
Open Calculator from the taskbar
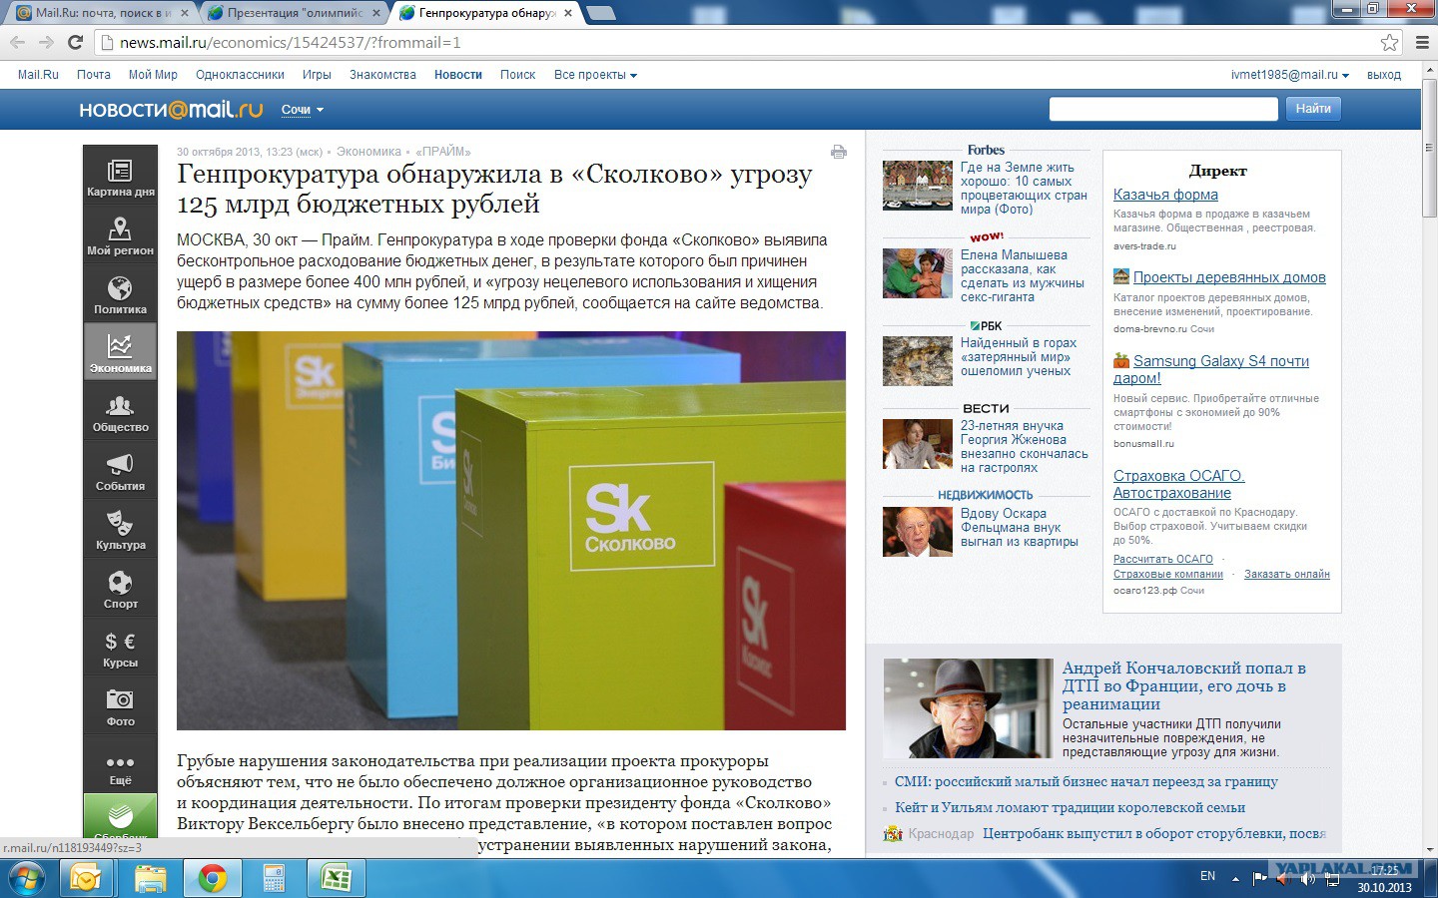pyautogui.click(x=274, y=878)
